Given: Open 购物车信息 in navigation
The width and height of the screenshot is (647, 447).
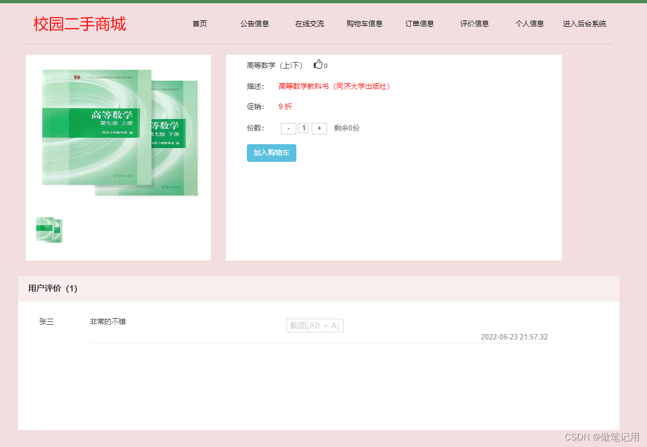Looking at the screenshot, I should [364, 24].
